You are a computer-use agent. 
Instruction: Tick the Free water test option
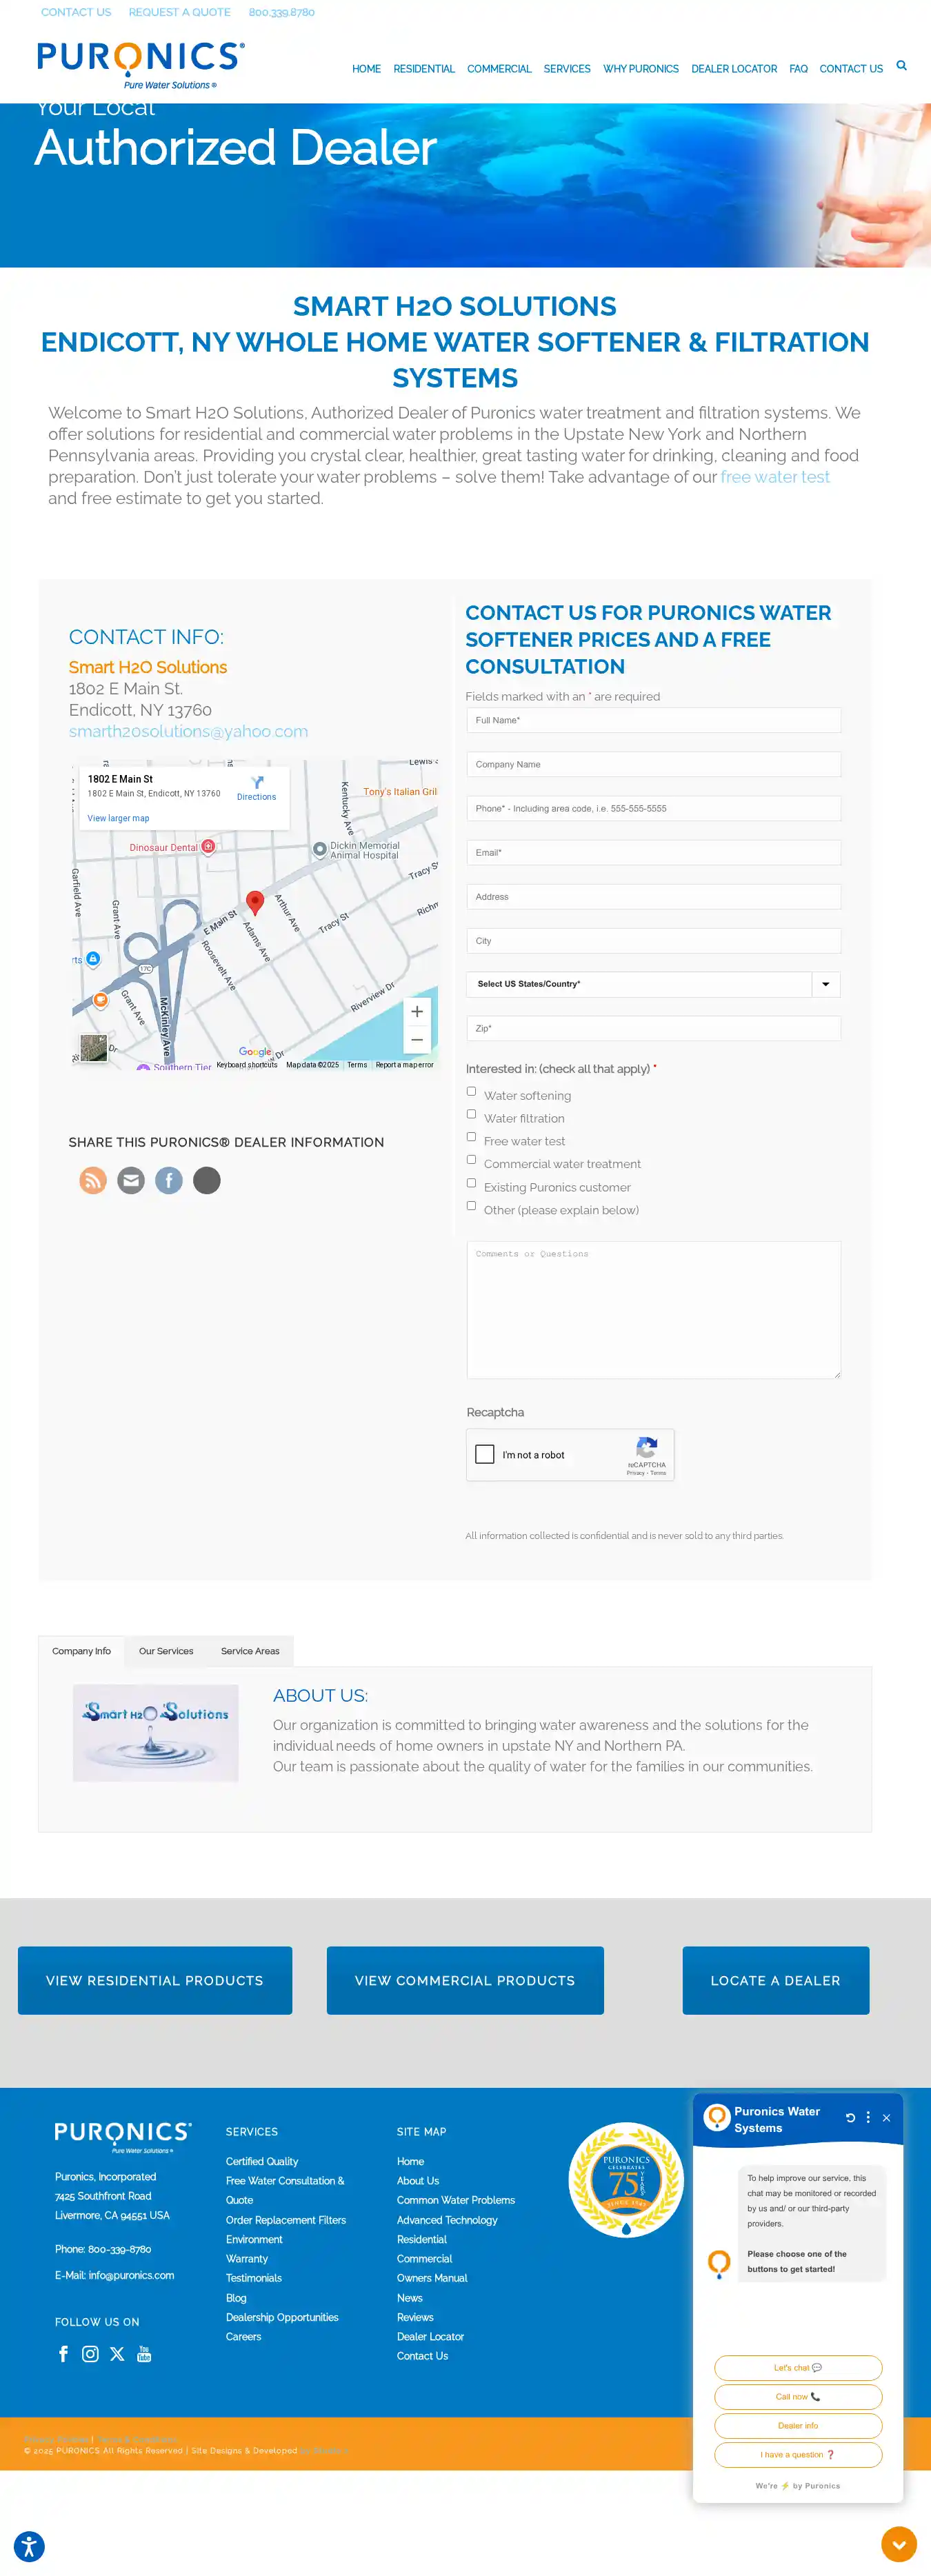(471, 1137)
